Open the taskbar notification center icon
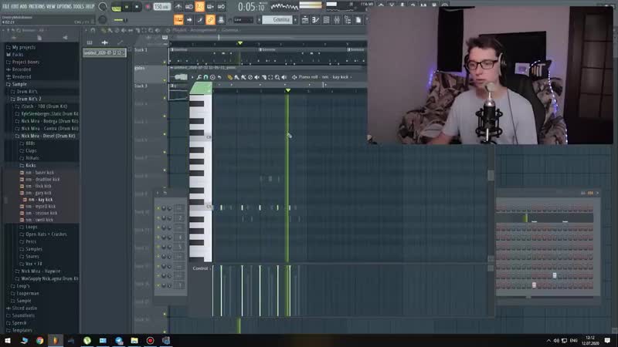This screenshot has height=347, width=618. coord(607,341)
